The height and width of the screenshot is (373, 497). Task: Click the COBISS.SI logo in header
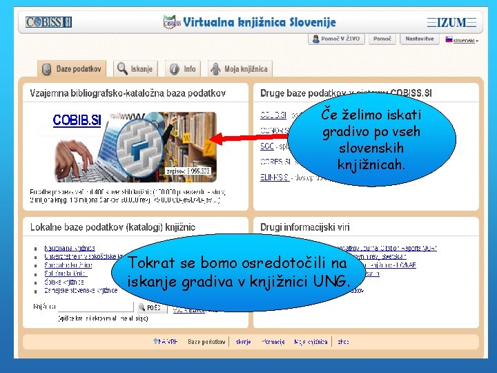coord(48,22)
